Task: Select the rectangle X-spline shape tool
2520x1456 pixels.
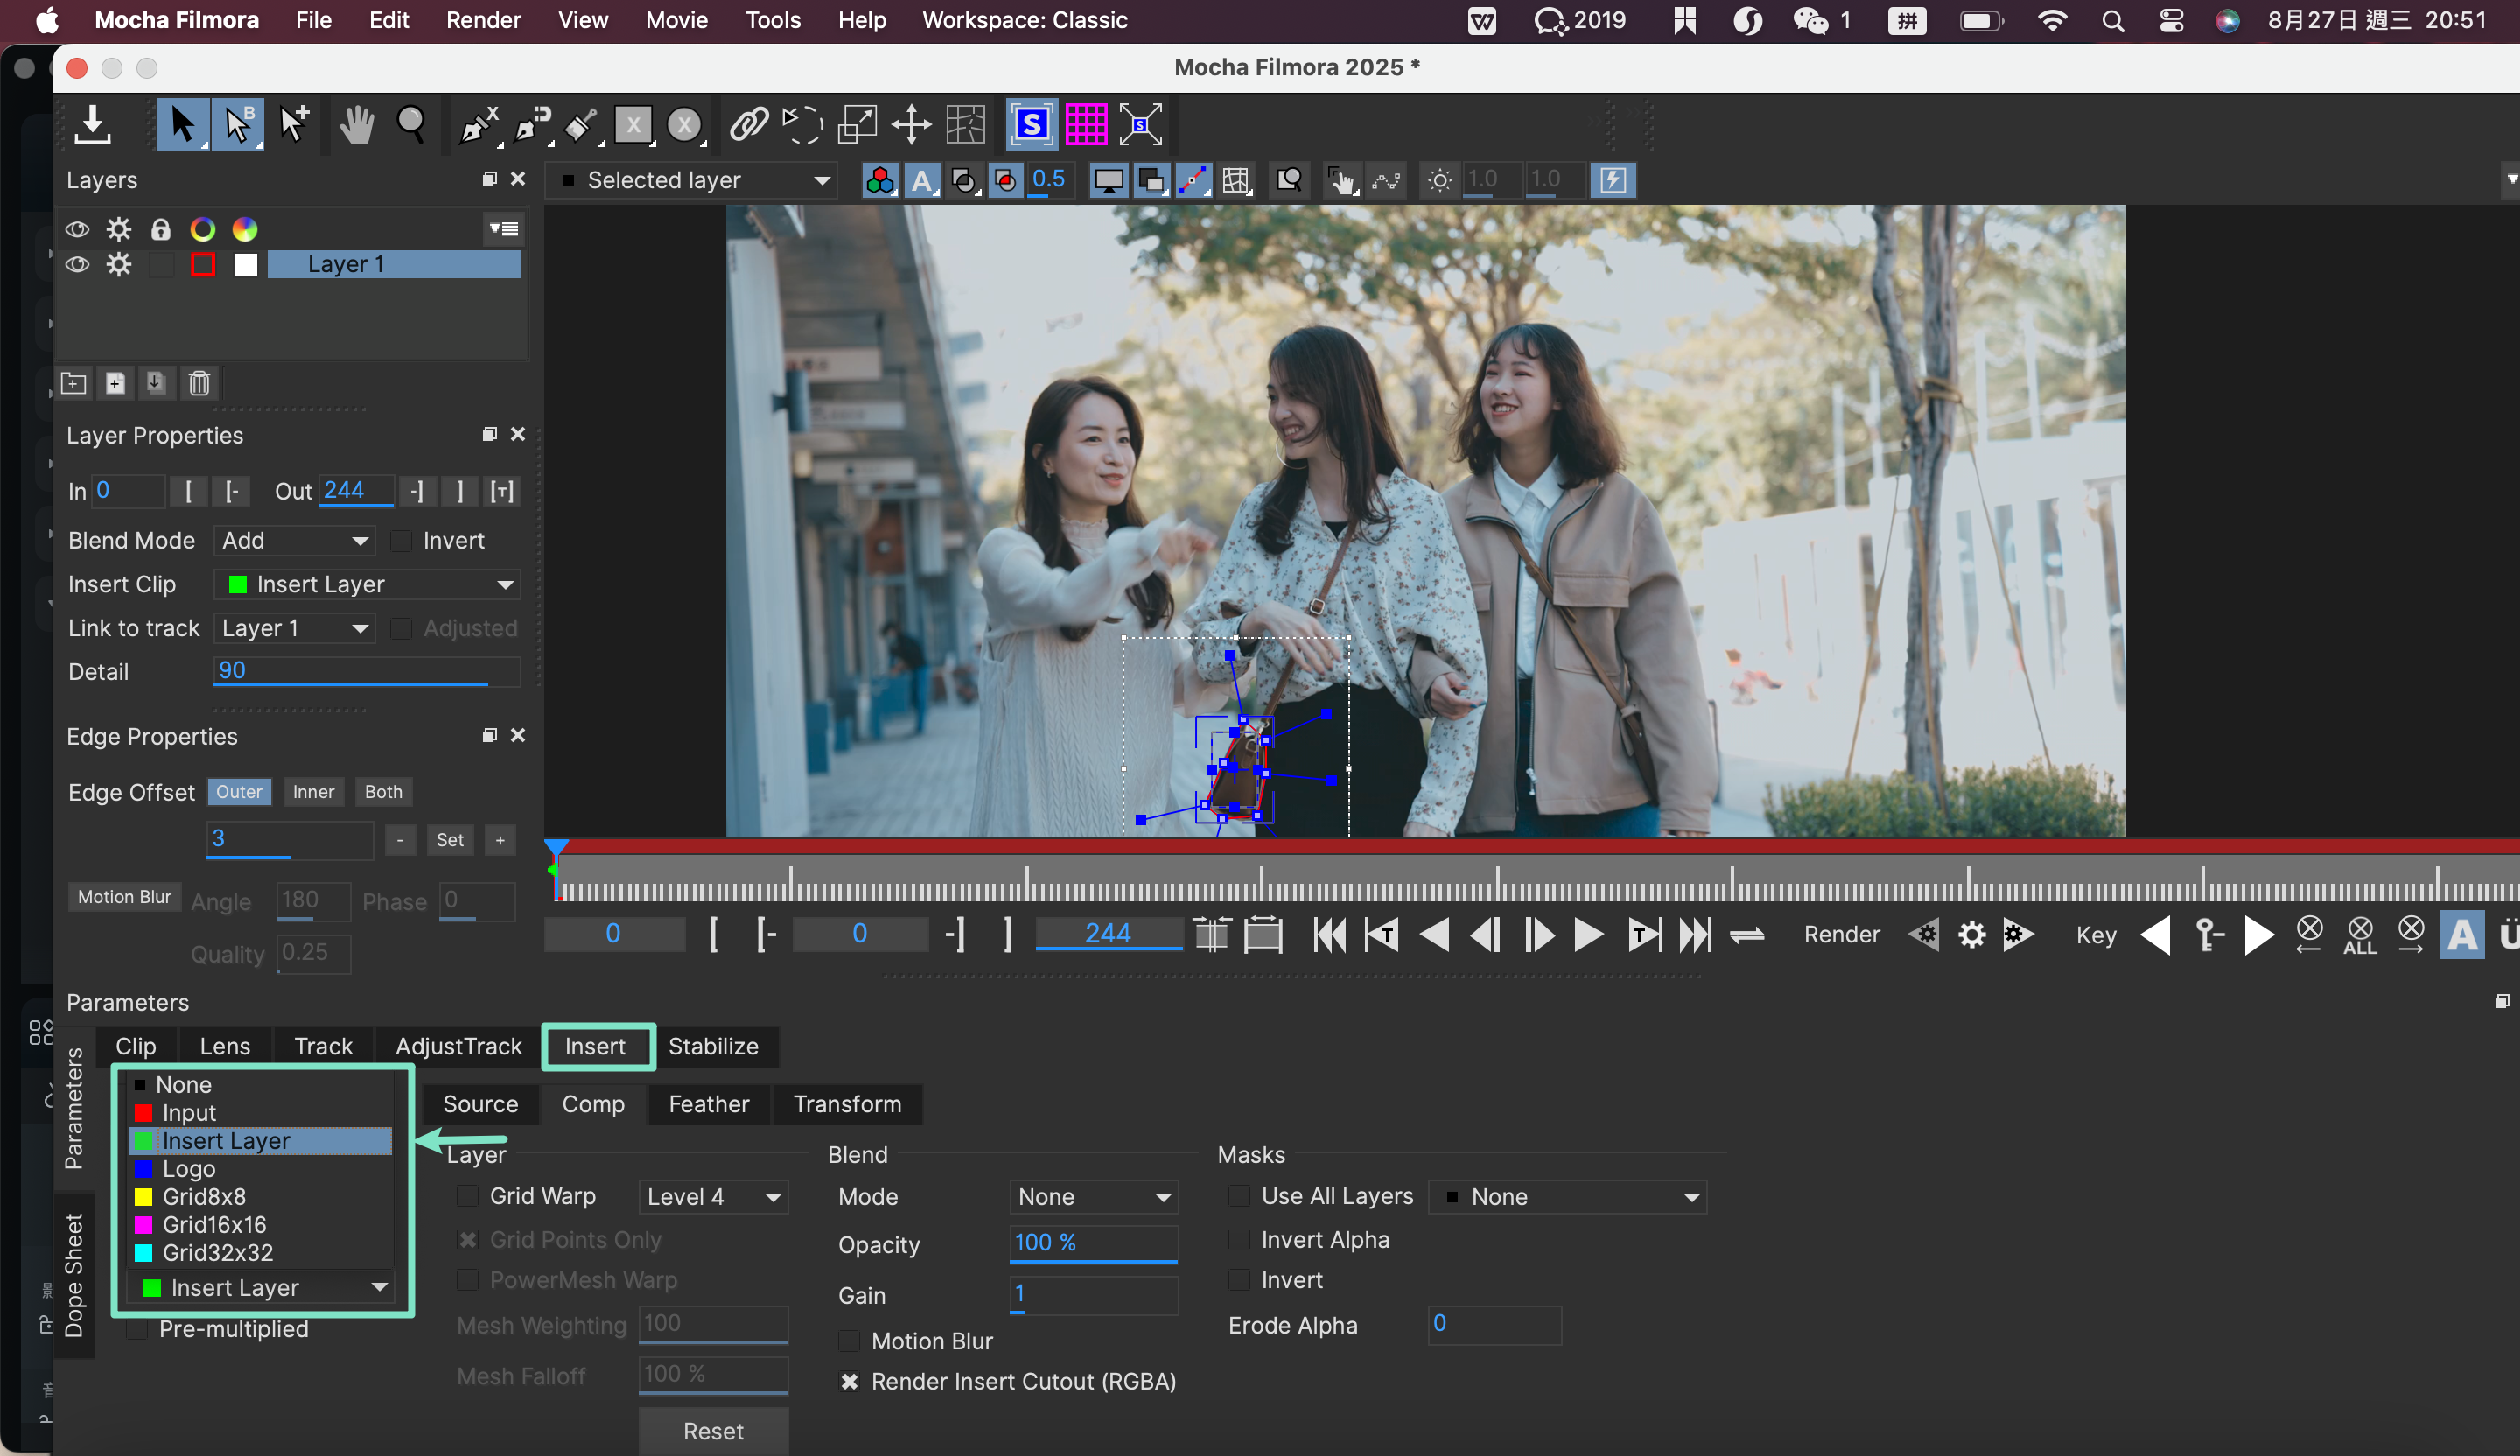Action: pos(633,125)
